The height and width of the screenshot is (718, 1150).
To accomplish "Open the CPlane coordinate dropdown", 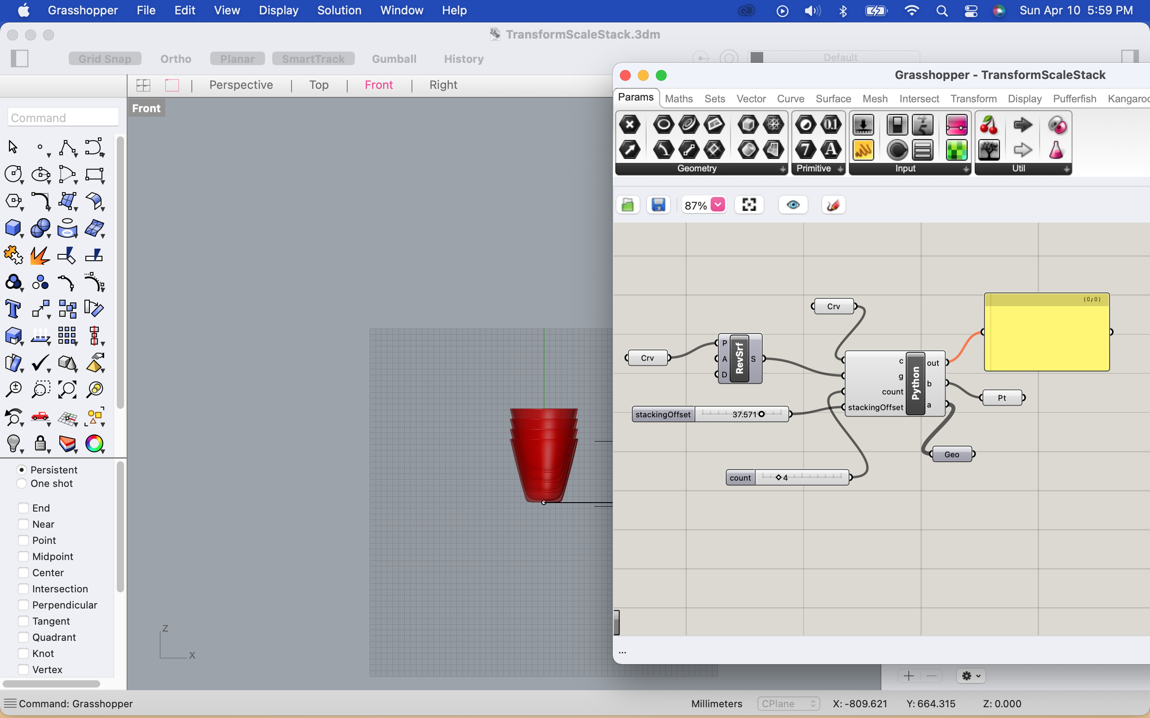I will coord(788,704).
